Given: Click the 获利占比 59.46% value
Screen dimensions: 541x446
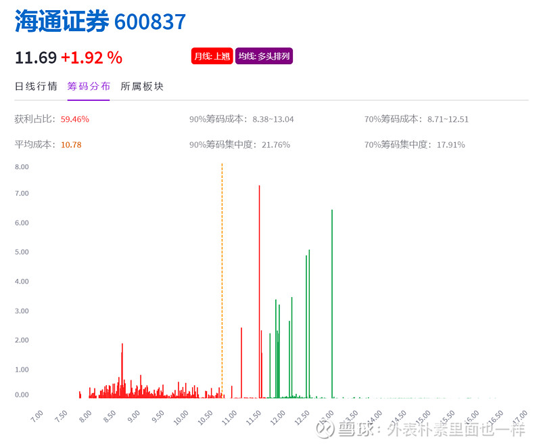Looking at the screenshot, I should point(75,119).
